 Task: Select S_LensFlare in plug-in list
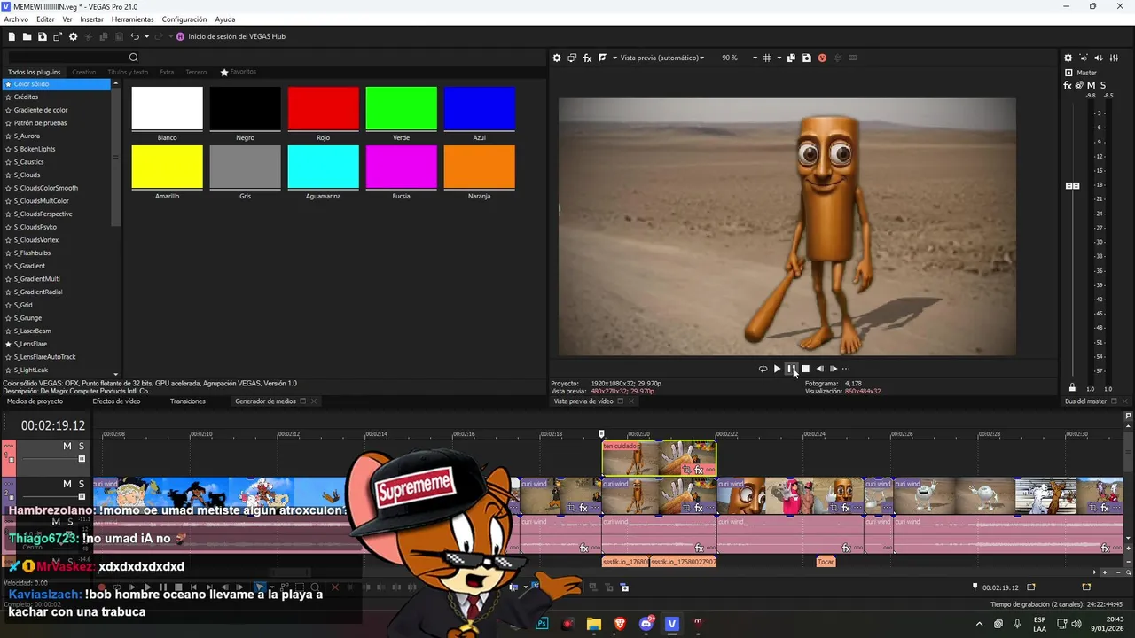pos(31,344)
